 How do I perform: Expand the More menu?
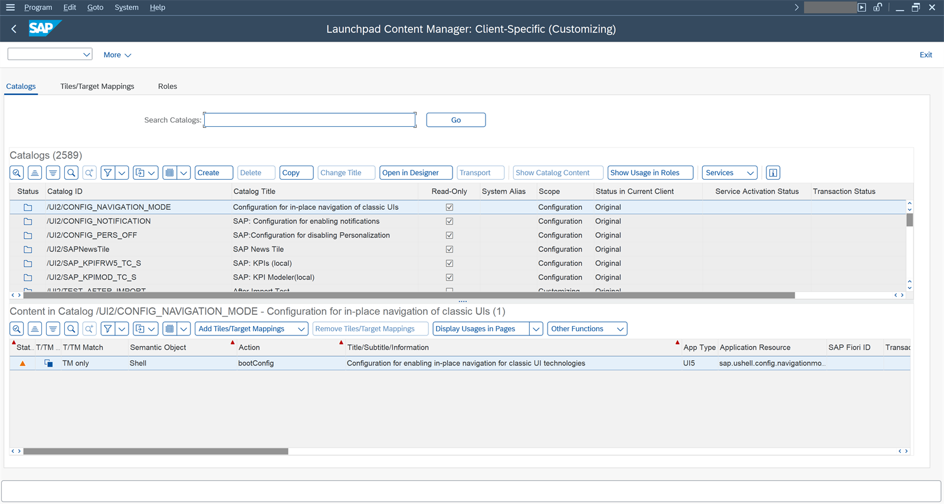(117, 55)
